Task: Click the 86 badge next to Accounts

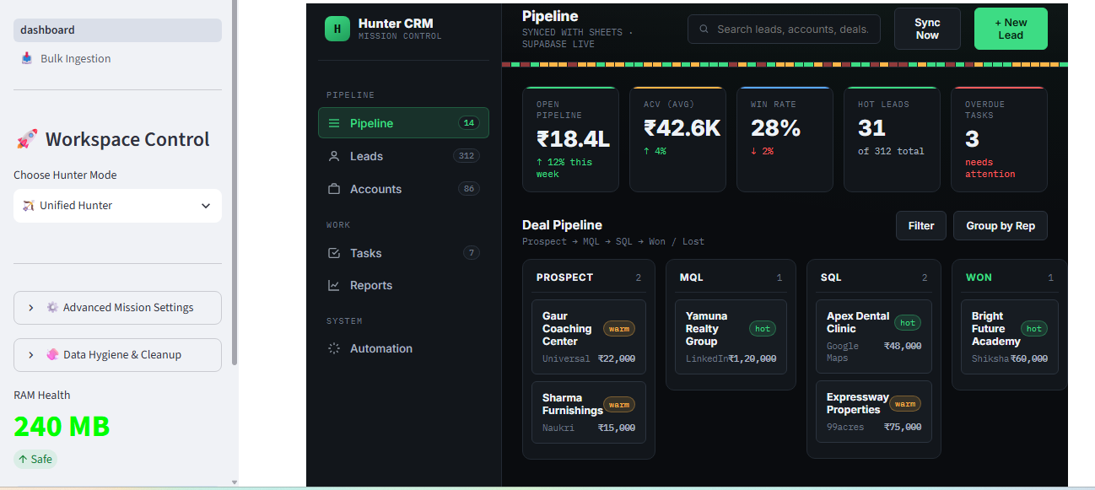Action: [468, 189]
